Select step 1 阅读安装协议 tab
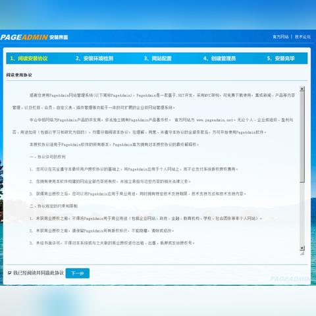 tap(29, 59)
